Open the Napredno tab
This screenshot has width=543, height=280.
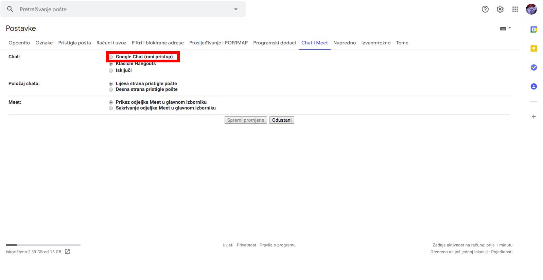345,43
